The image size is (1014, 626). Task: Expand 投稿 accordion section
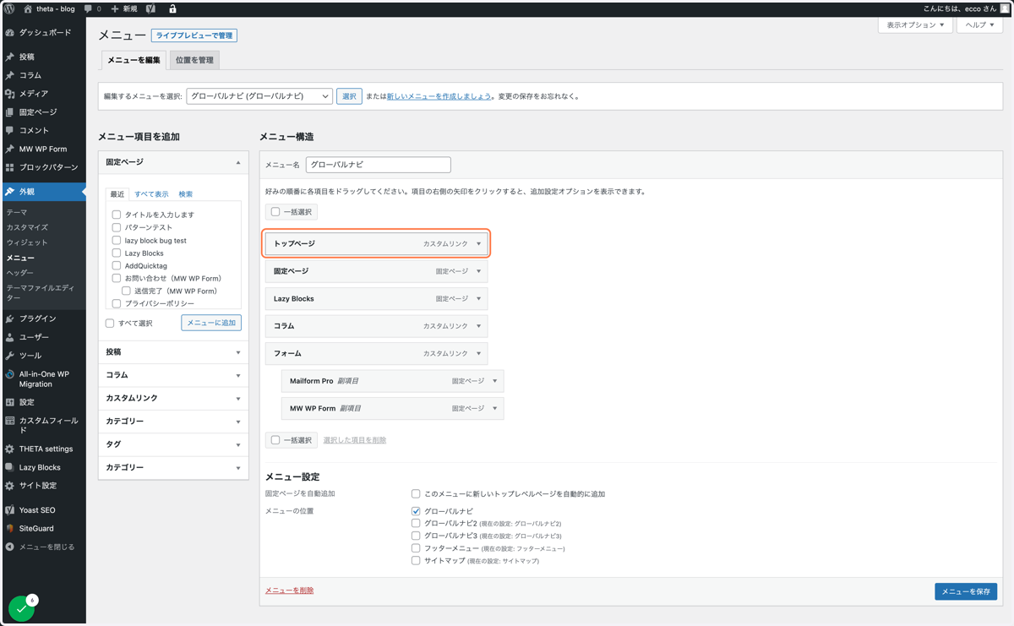point(173,352)
